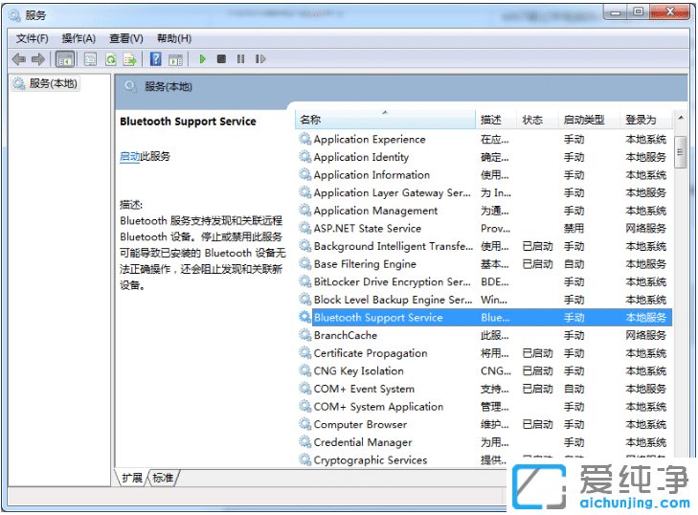Select 服务(本地) in the left tree
Viewport: 698px width, 515px height.
pos(54,84)
